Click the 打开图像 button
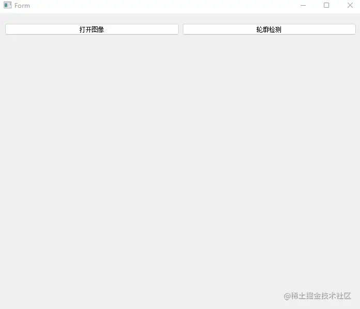 pos(92,29)
